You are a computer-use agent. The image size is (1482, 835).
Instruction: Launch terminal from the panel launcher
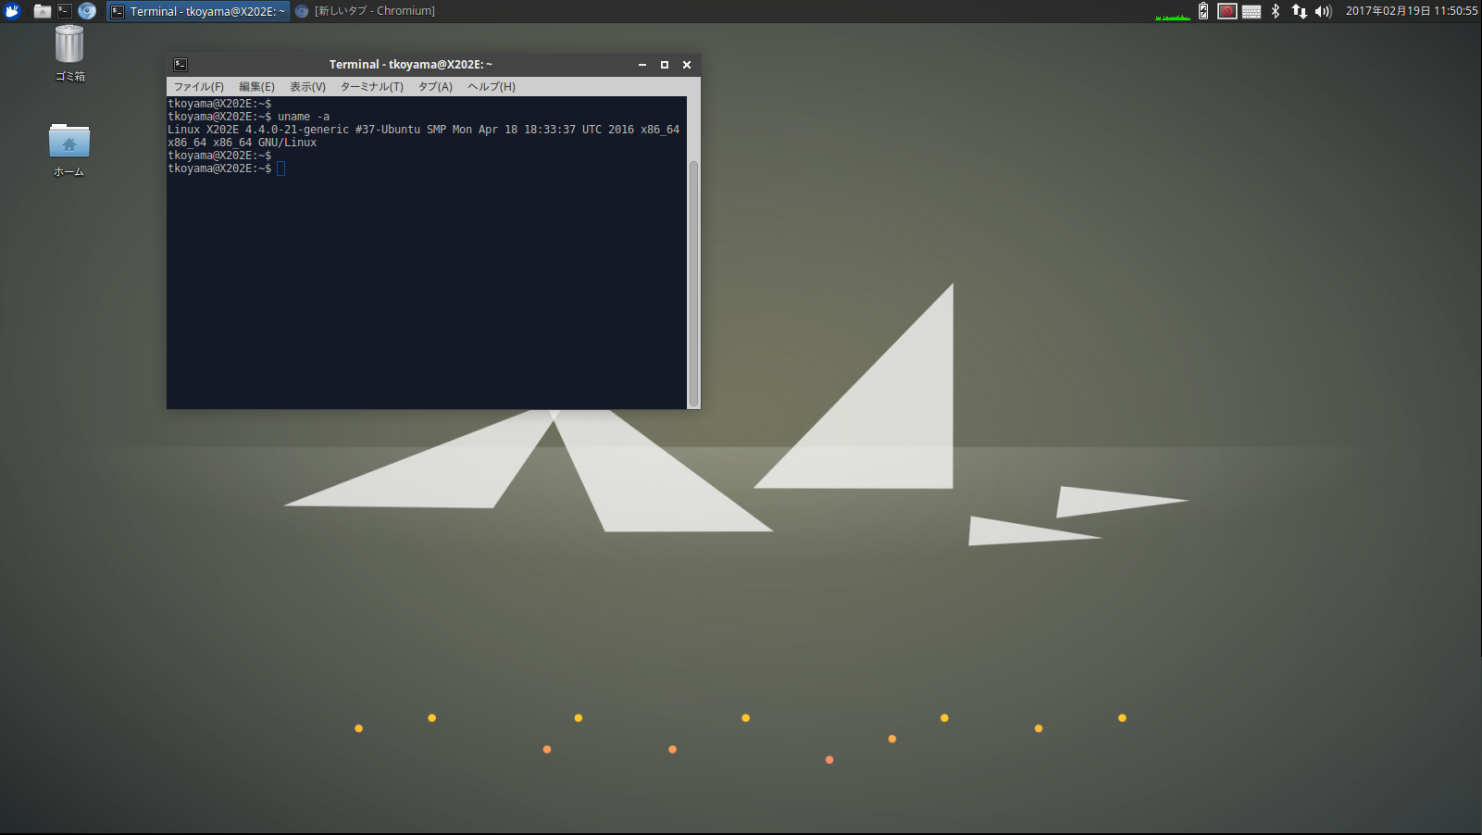click(x=65, y=11)
